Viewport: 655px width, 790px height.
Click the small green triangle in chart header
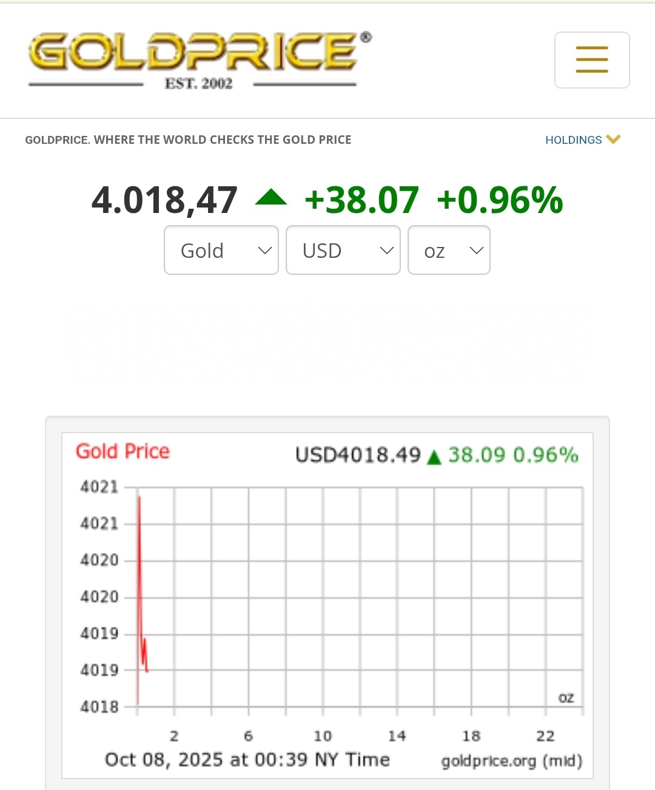tap(434, 457)
